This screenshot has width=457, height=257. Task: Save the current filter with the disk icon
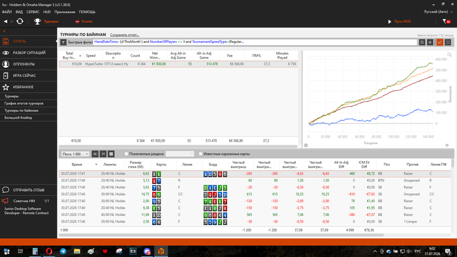[x=422, y=42]
